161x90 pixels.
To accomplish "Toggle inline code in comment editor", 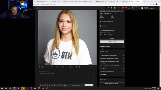I will [x=50, y=85].
